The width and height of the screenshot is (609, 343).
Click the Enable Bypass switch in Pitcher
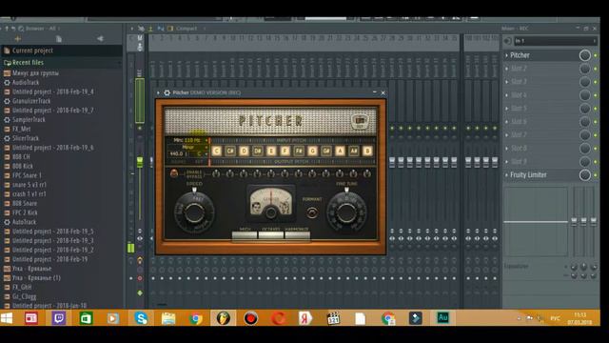click(174, 173)
